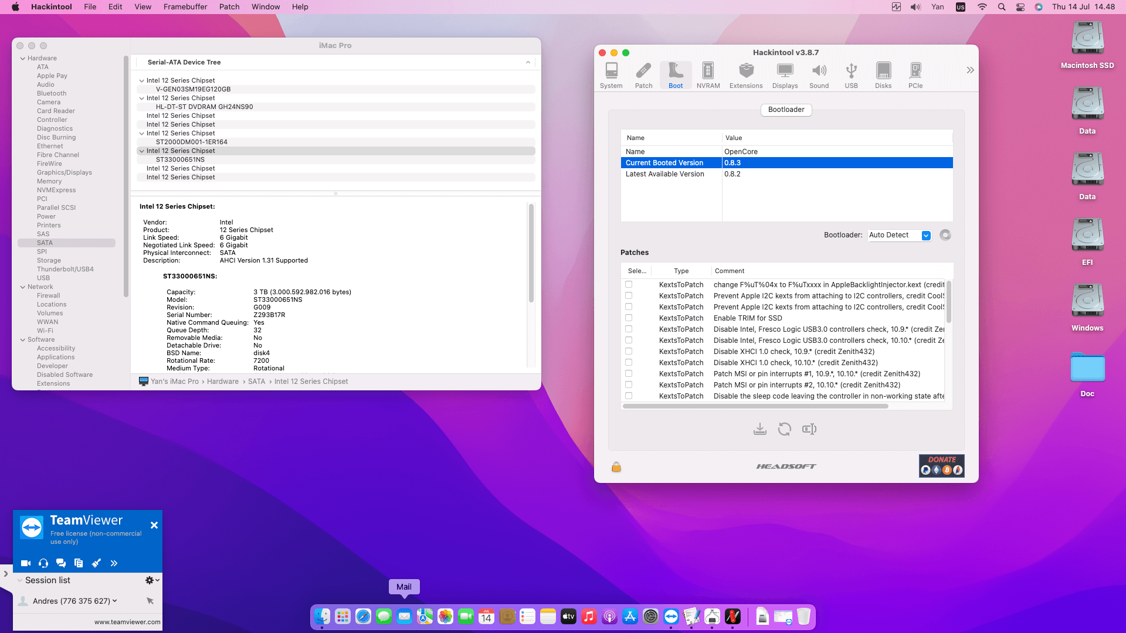This screenshot has width=1126, height=633.
Task: Collapse chipset above V-GEN03SM19EG120GB
Action: (141, 81)
